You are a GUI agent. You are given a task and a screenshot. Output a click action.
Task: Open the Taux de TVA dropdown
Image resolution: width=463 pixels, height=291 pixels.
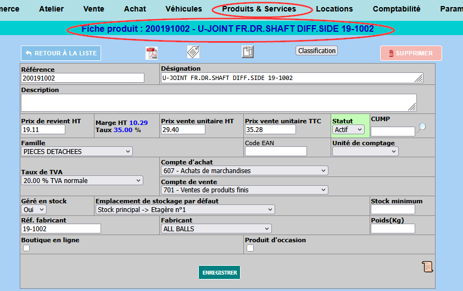pos(82,180)
